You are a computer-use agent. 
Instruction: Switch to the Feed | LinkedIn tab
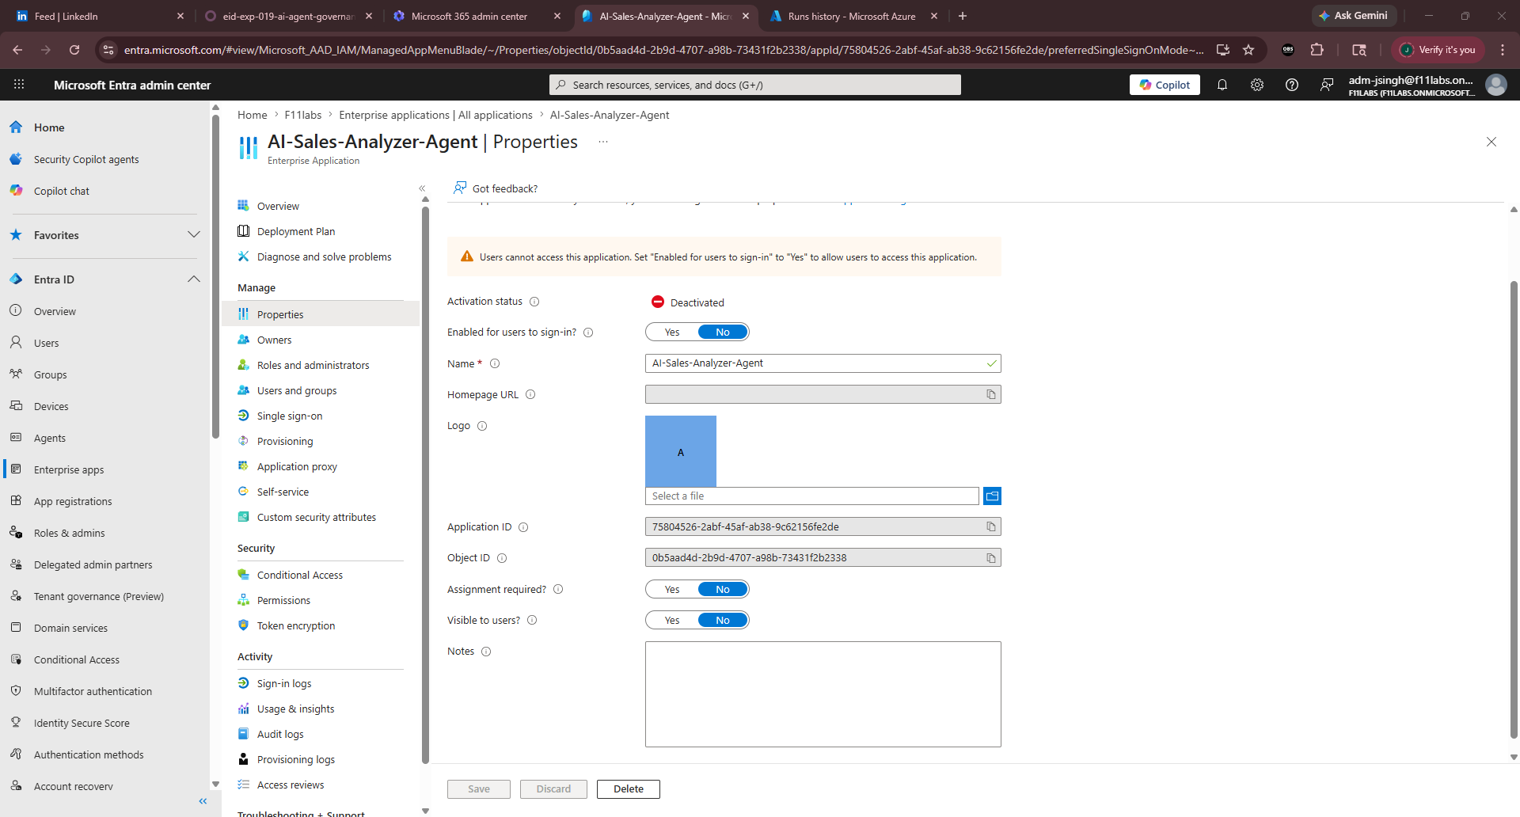click(98, 16)
